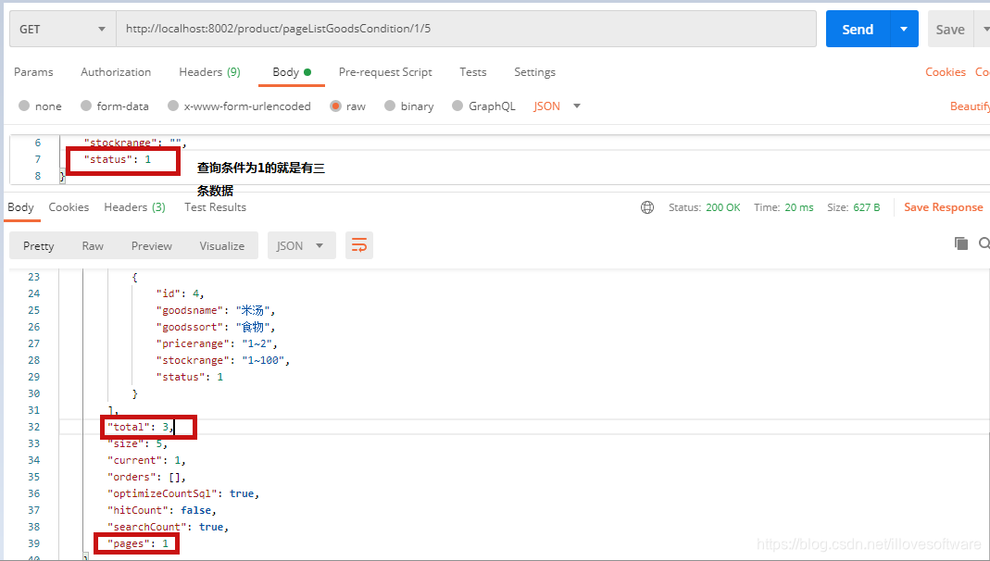
Task: Click the "optimizeCountSql": true line
Action: (183, 493)
